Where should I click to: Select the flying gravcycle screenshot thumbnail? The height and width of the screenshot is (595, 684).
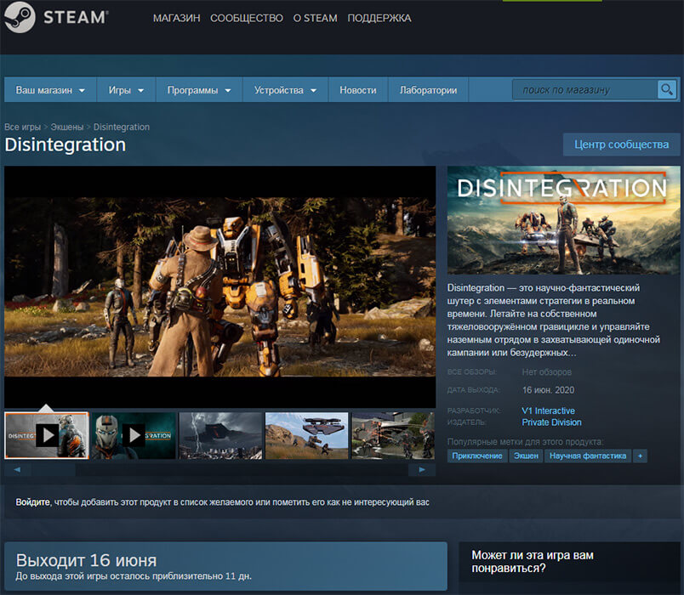(x=307, y=435)
